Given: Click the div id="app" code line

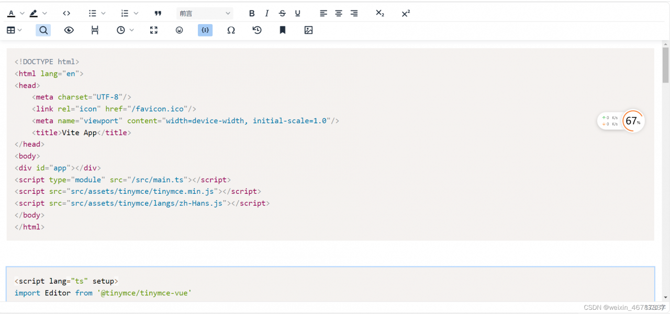Looking at the screenshot, I should tap(58, 168).
